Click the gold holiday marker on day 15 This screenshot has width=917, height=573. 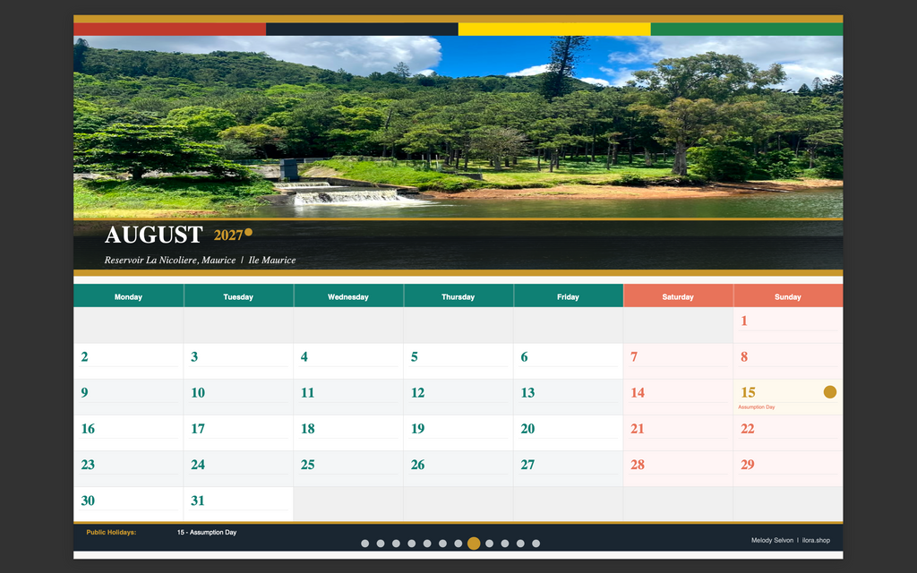(x=830, y=392)
